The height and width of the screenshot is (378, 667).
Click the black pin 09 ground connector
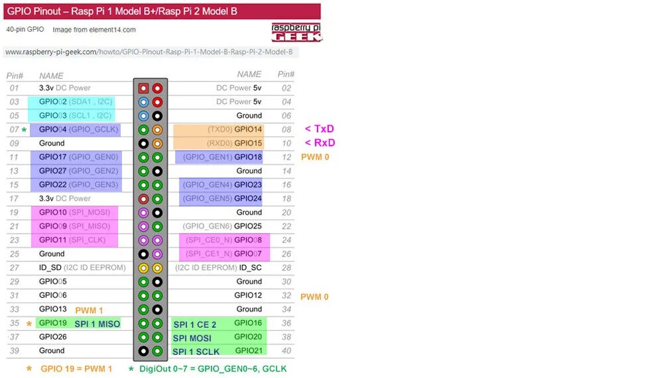(143, 144)
